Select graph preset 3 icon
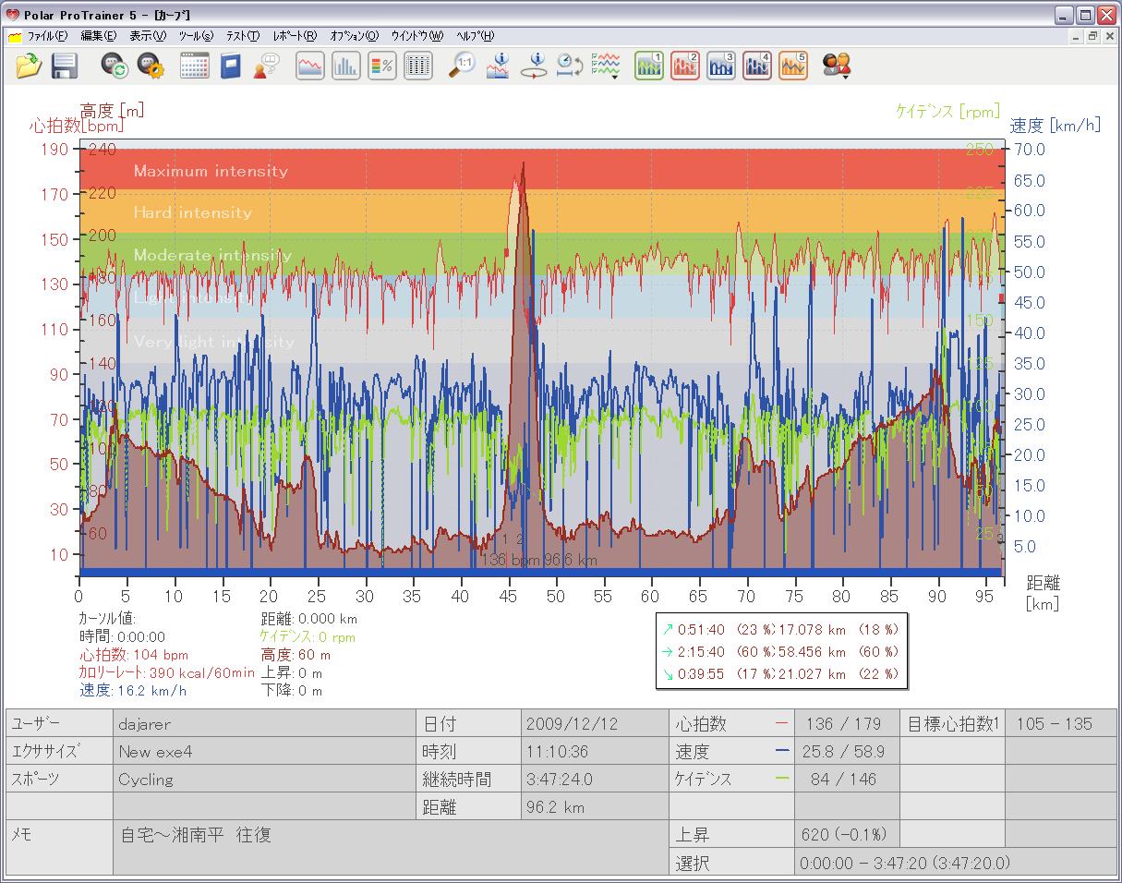 click(721, 66)
